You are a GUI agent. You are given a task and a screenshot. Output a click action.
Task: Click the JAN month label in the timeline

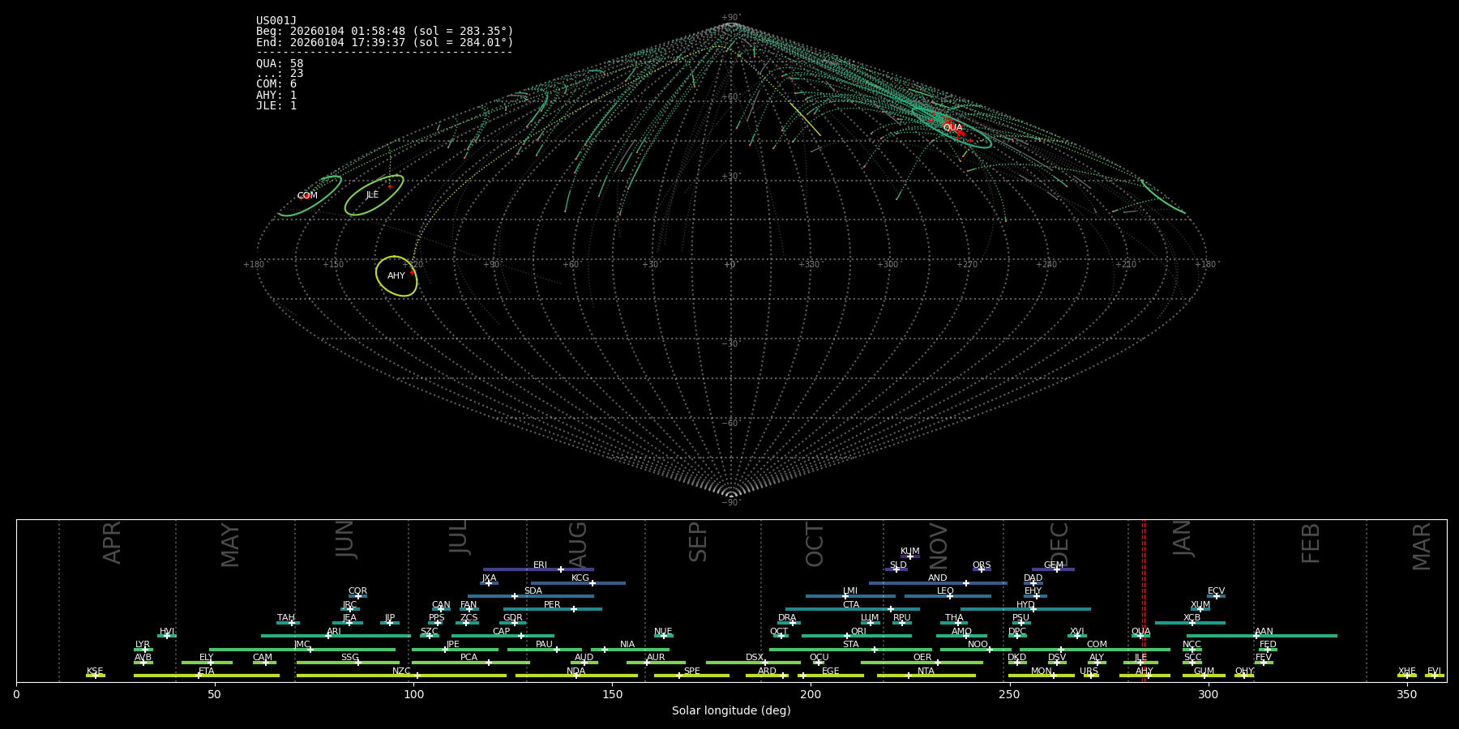[1183, 539]
